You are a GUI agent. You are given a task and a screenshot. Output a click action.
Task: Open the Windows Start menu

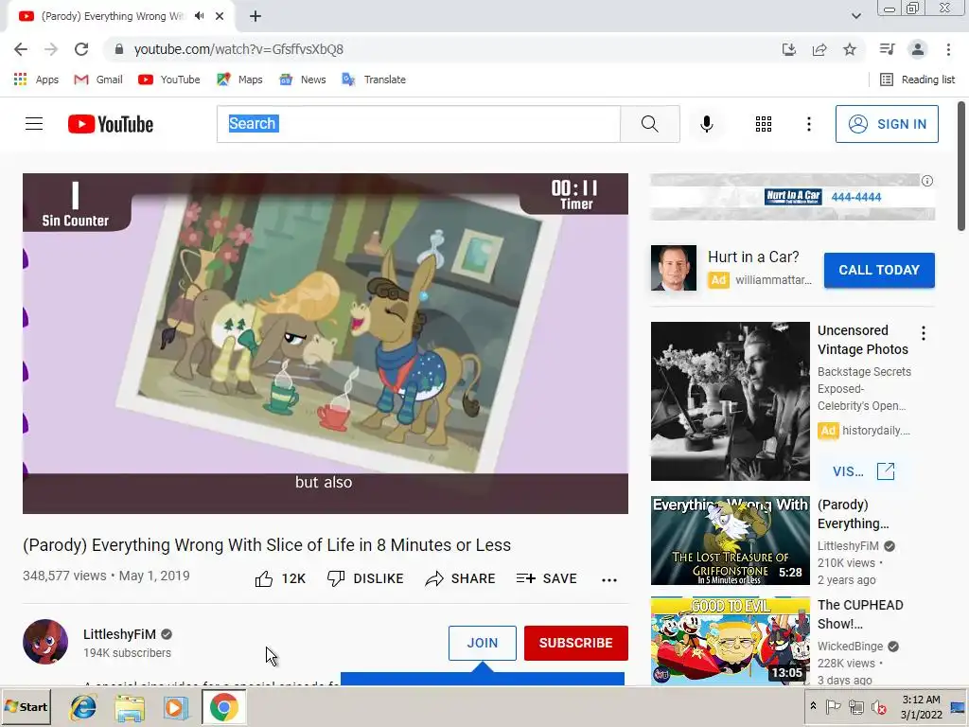click(x=26, y=706)
